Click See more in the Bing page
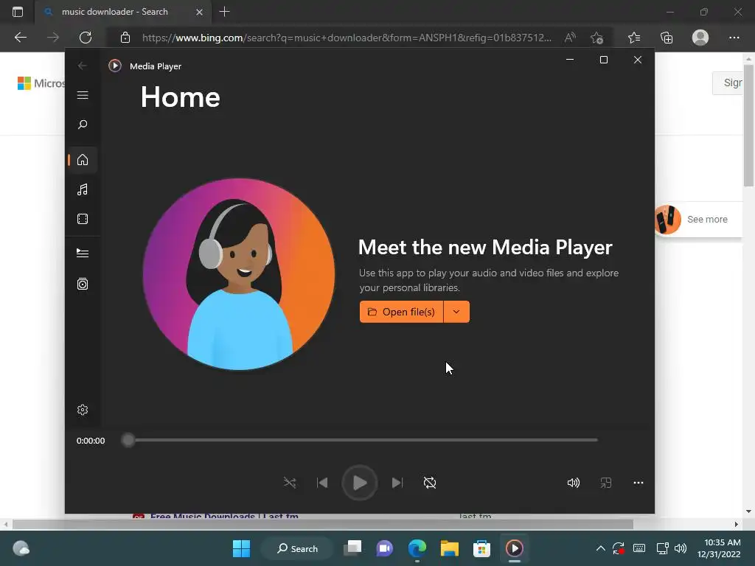The image size is (755, 566). coord(707,220)
